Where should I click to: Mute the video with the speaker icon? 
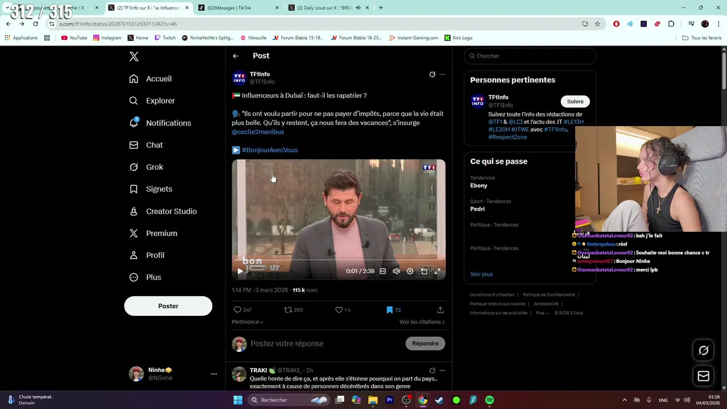396,272
